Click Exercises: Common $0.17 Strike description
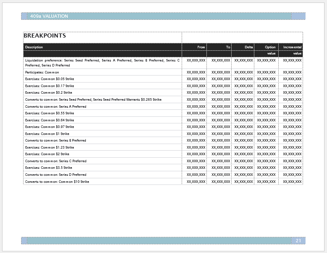This screenshot has height=253, width=327. point(50,86)
